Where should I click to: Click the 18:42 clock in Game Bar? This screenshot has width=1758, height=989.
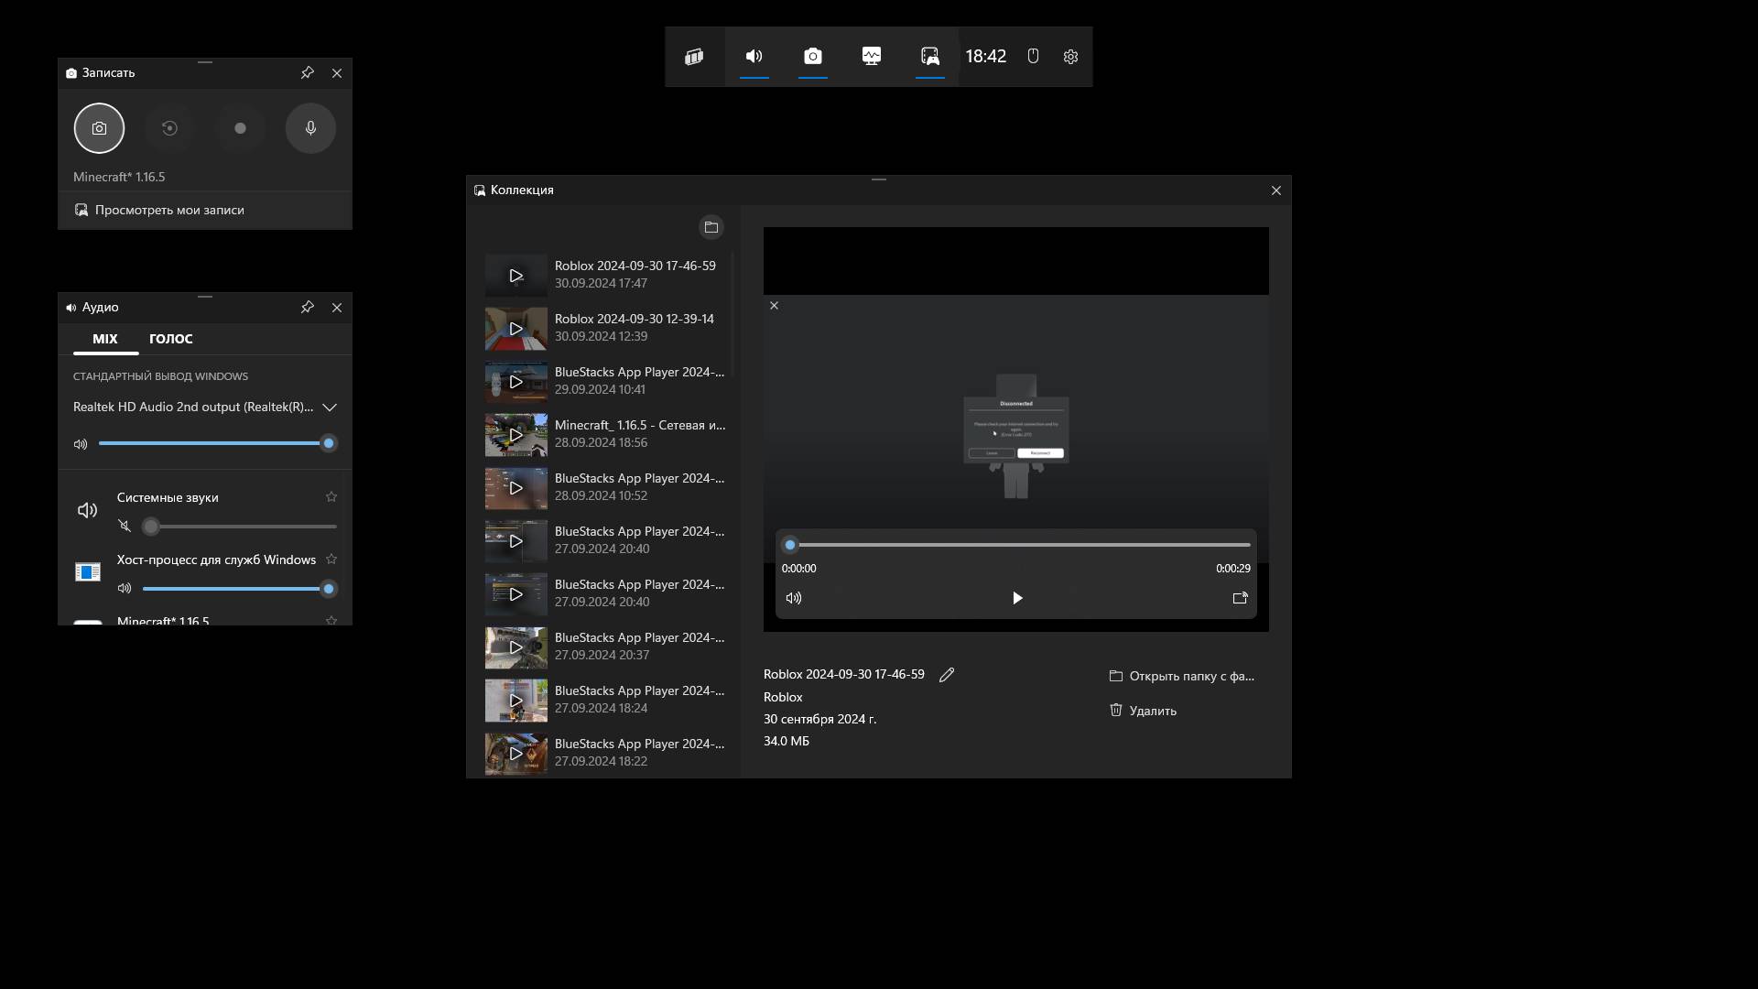986,57
